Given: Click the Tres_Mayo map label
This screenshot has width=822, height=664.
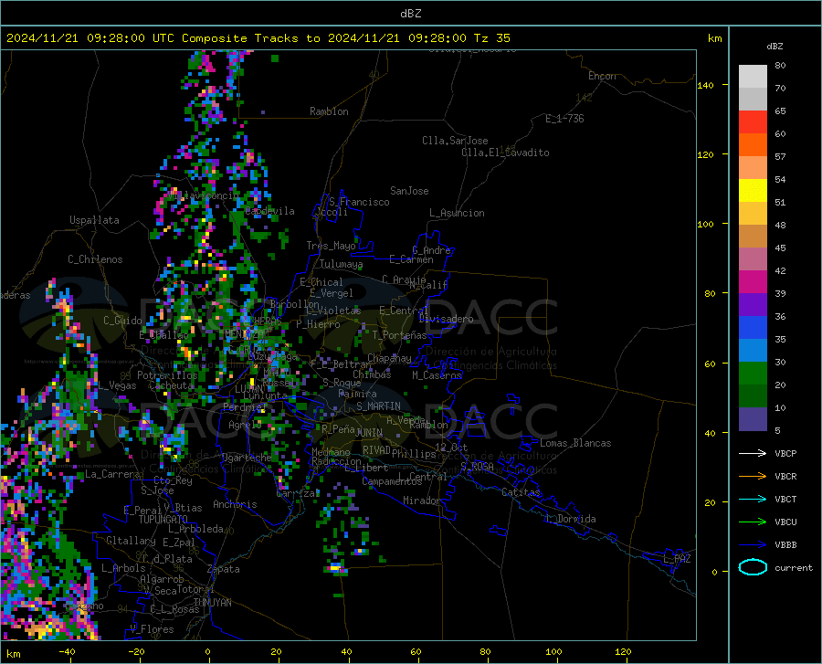Looking at the screenshot, I should pos(331,246).
